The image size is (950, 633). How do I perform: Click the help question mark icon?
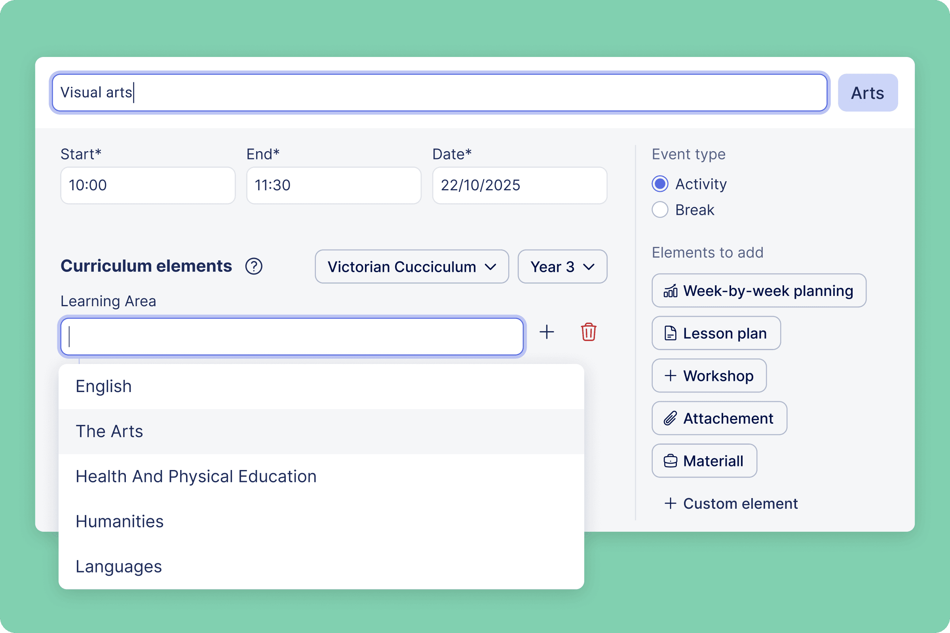pos(254,266)
